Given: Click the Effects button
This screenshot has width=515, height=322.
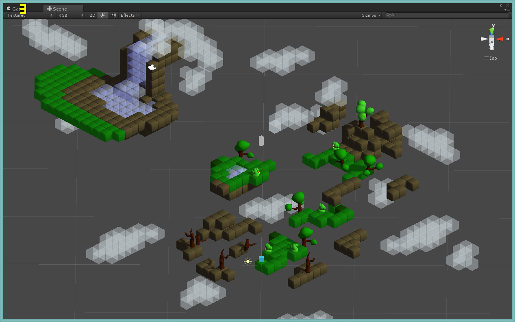Looking at the screenshot, I should point(128,15).
